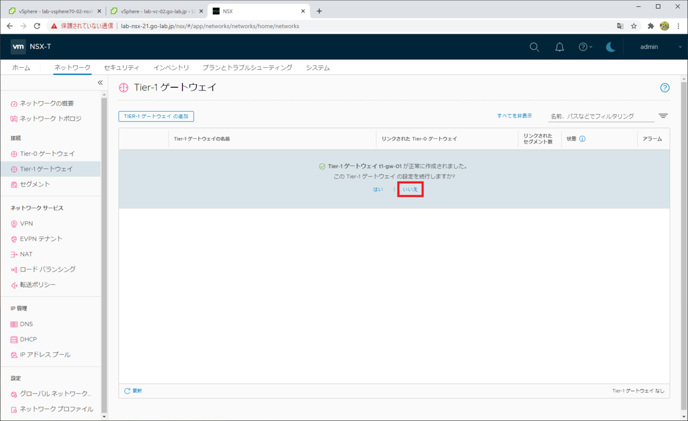Open the page help icon beside the Tier-1 ゲートウェイ title
The height and width of the screenshot is (421, 688).
pos(664,88)
